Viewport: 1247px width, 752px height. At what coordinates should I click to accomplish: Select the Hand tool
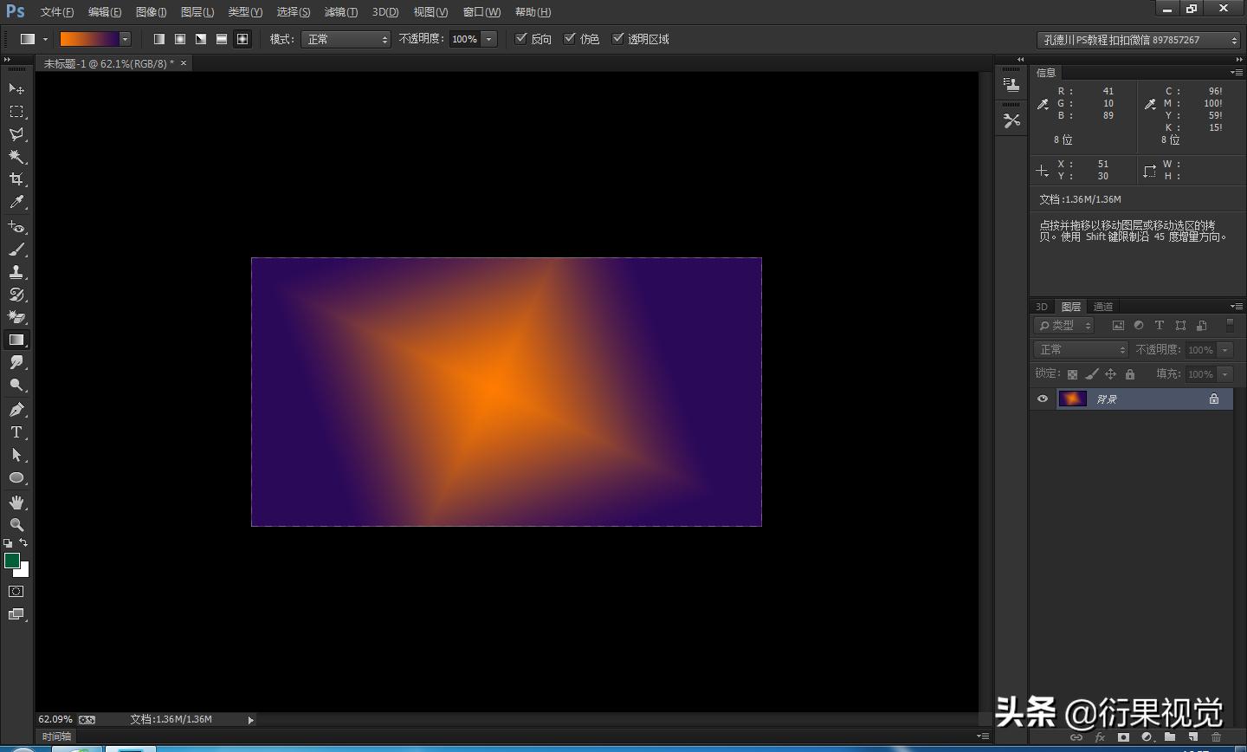16,501
